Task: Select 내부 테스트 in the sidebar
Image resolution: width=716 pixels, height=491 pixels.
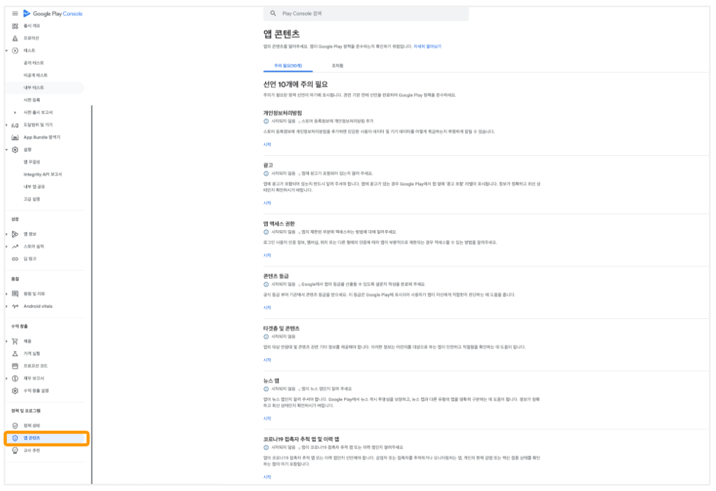Action: click(x=34, y=87)
